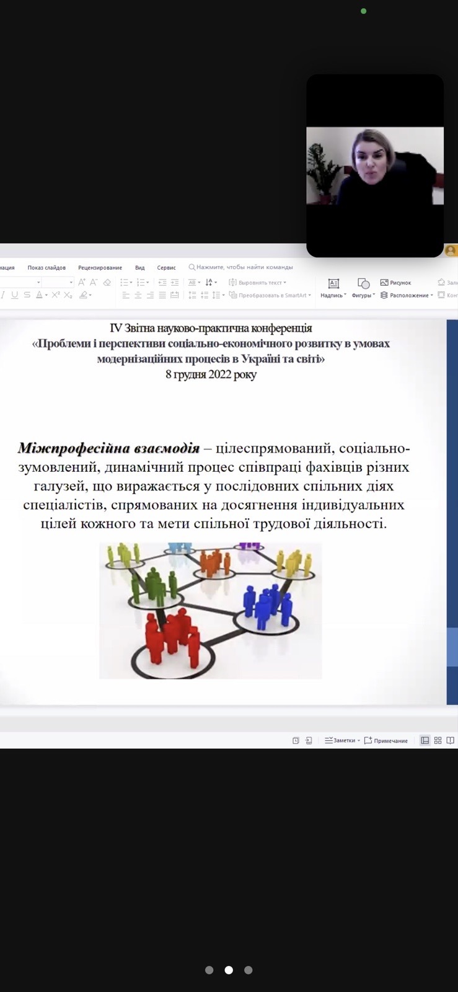
Task: Toggle reading view in status bar
Action: coord(450,740)
